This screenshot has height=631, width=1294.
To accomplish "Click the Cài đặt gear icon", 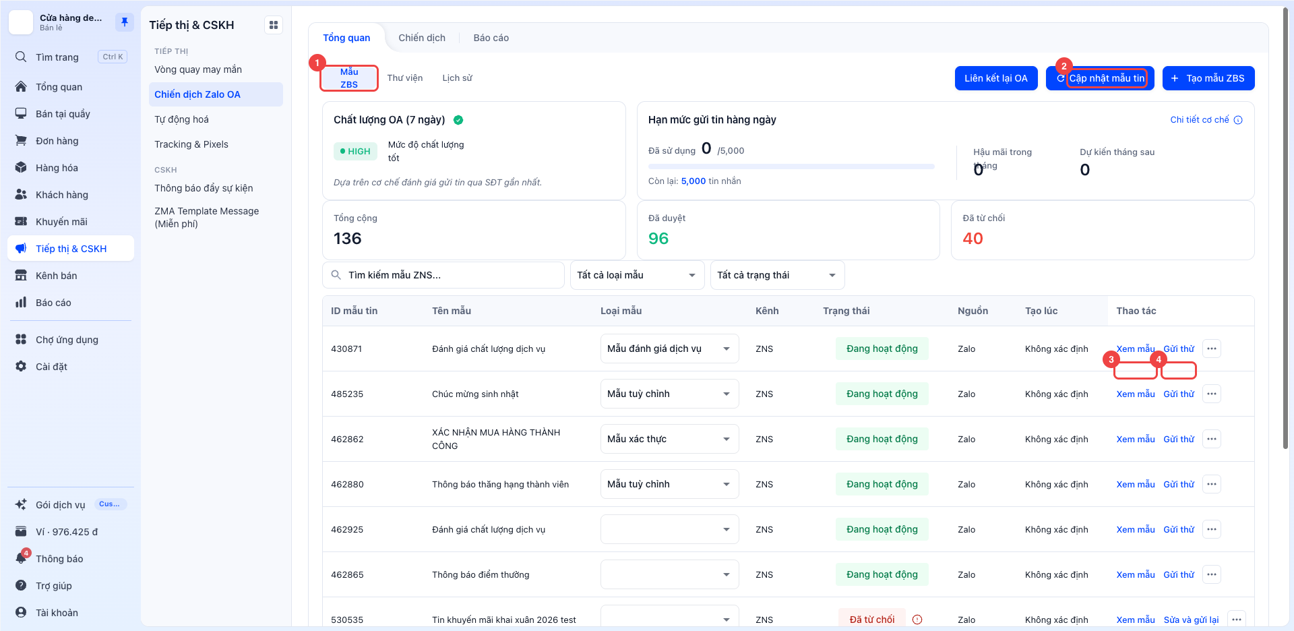I will point(21,366).
